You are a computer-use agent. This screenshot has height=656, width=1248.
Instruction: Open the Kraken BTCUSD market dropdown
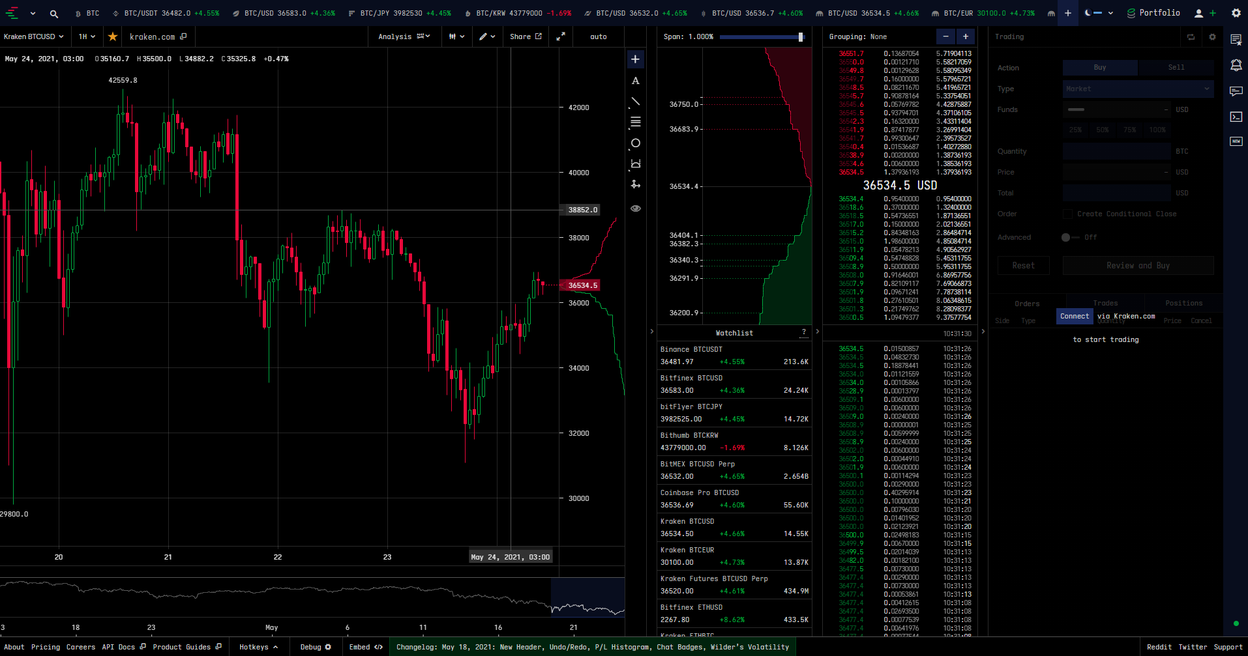34,36
